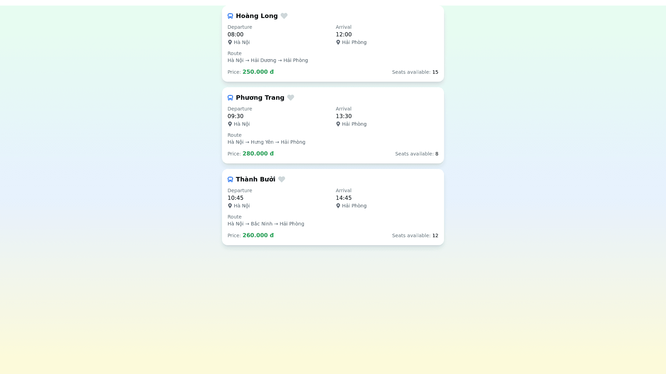The height and width of the screenshot is (374, 666).
Task: Select the Thành Bưởi operator title
Action: [255, 179]
